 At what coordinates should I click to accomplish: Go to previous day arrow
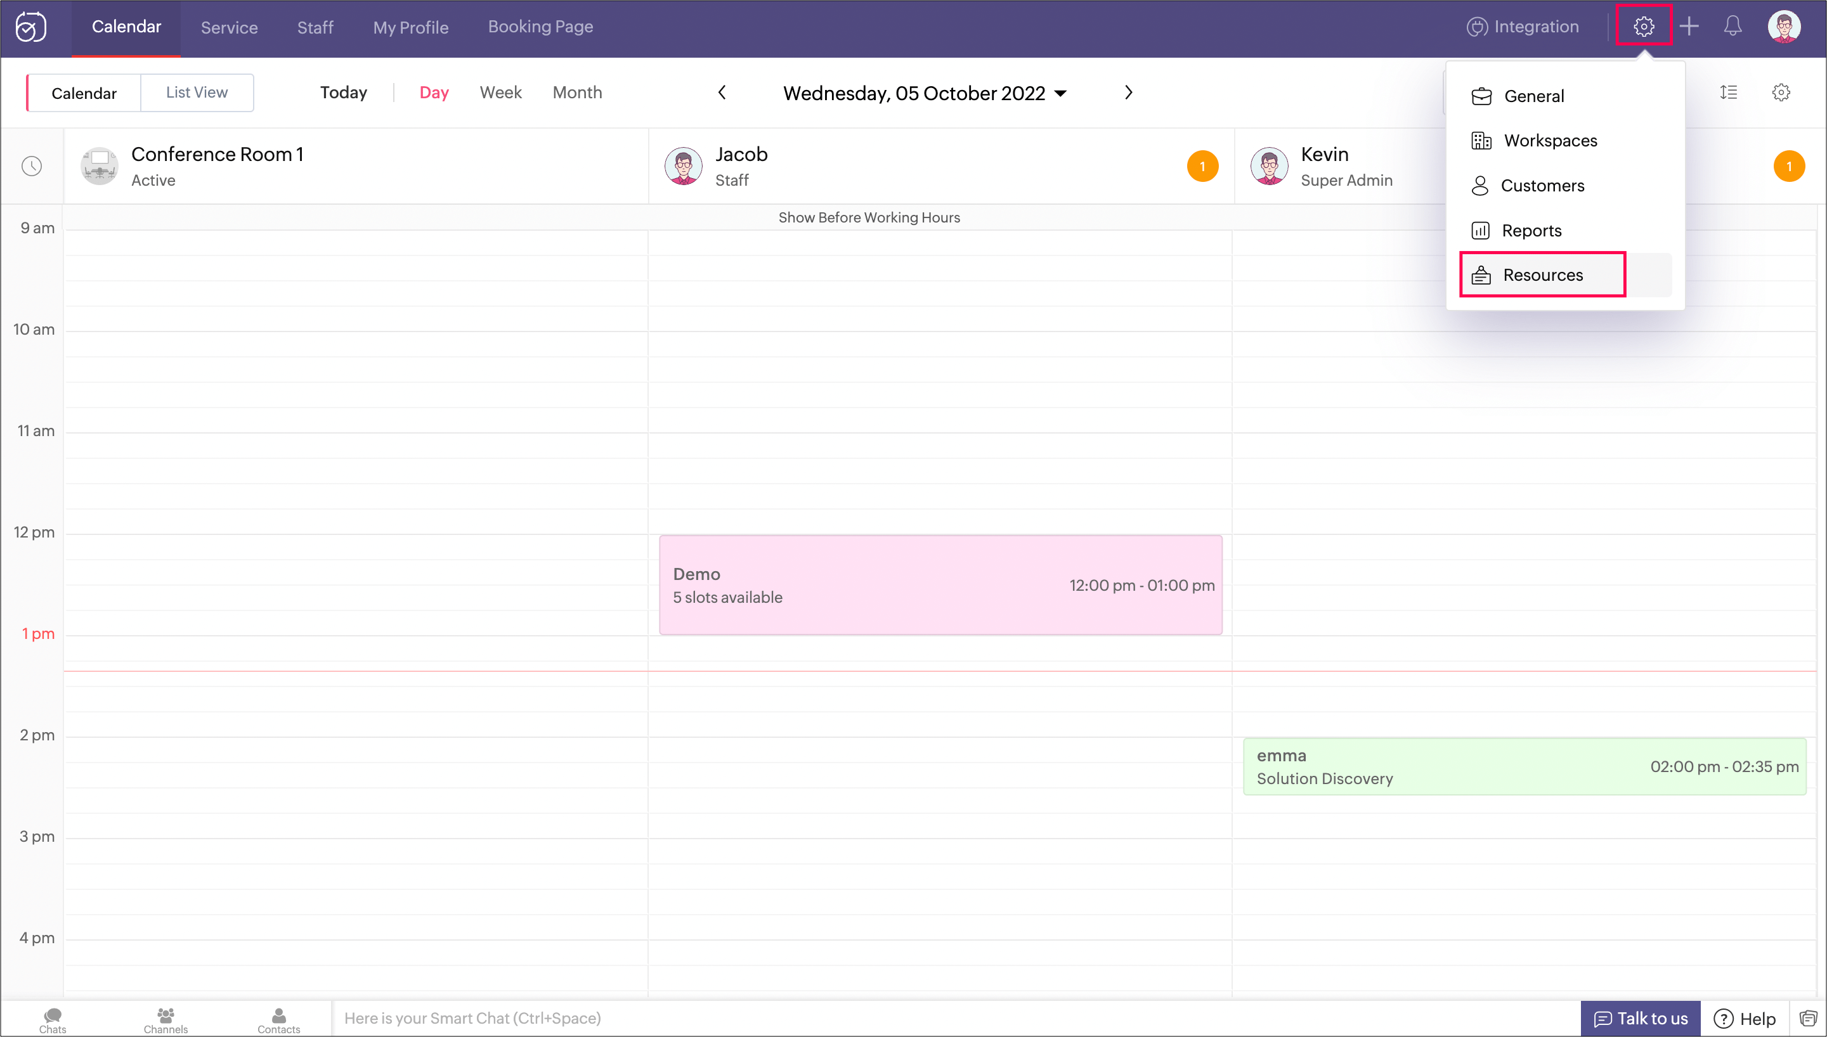click(721, 93)
